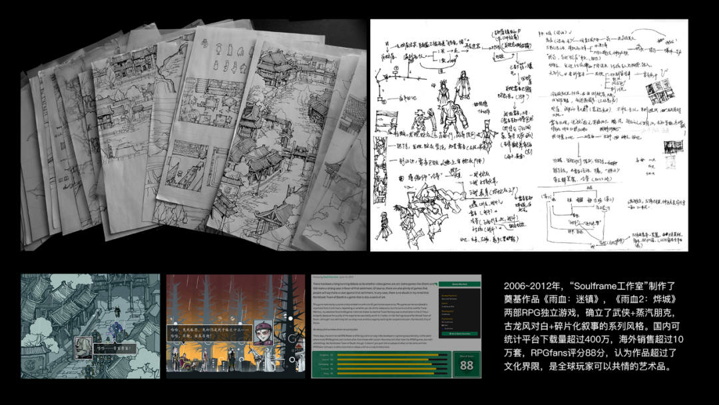
Task: Click the text line "古龙风对白+碎片化叙事的系列风格。国内可"
Action: pyautogui.click(x=592, y=326)
